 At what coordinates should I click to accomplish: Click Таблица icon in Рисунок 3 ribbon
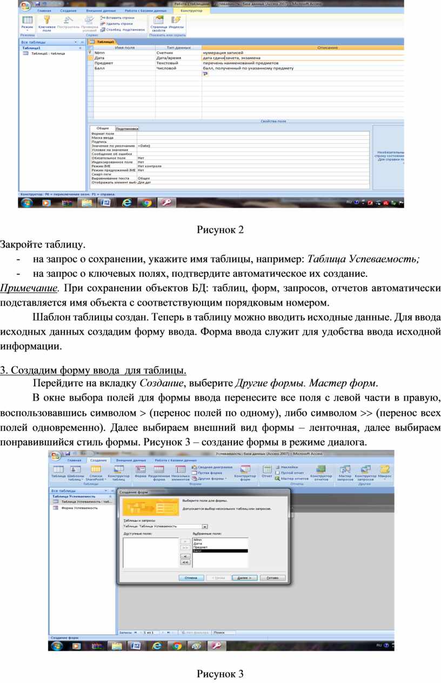point(58,472)
